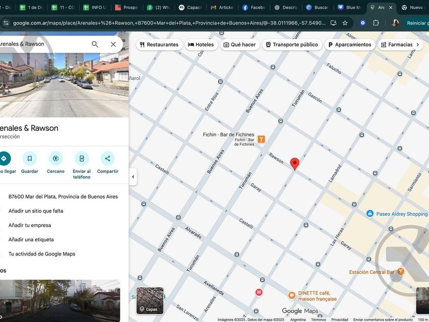Click the search magnifier icon

(x=95, y=44)
